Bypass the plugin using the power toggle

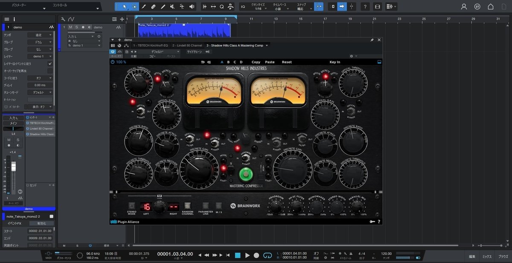(112, 51)
